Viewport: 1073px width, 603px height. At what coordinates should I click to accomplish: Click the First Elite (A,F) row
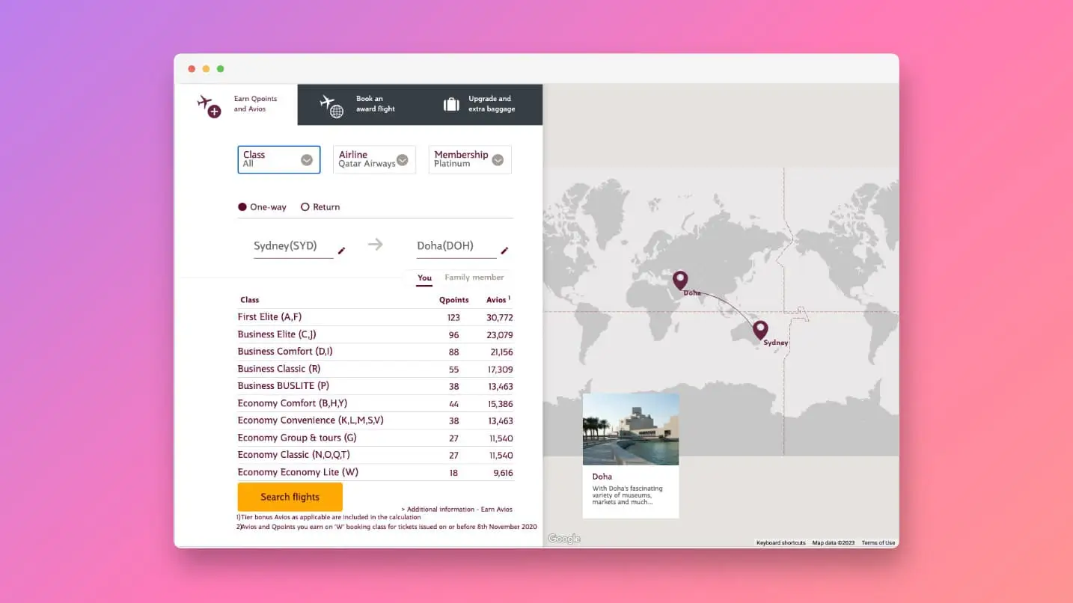point(376,317)
